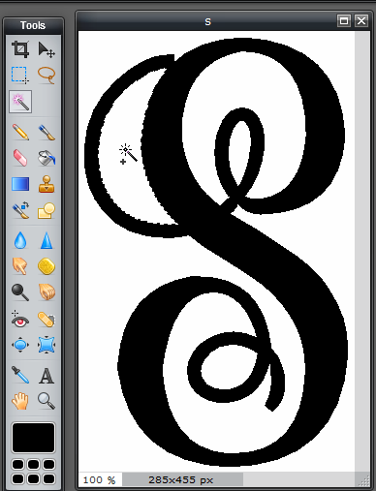Click the S document title bar
This screenshot has width=376, height=491.
pyautogui.click(x=207, y=21)
